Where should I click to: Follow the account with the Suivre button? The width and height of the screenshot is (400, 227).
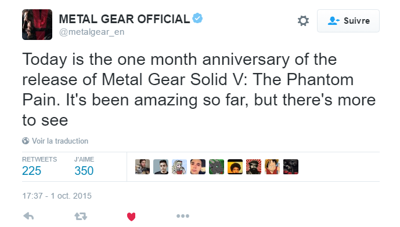(x=348, y=21)
